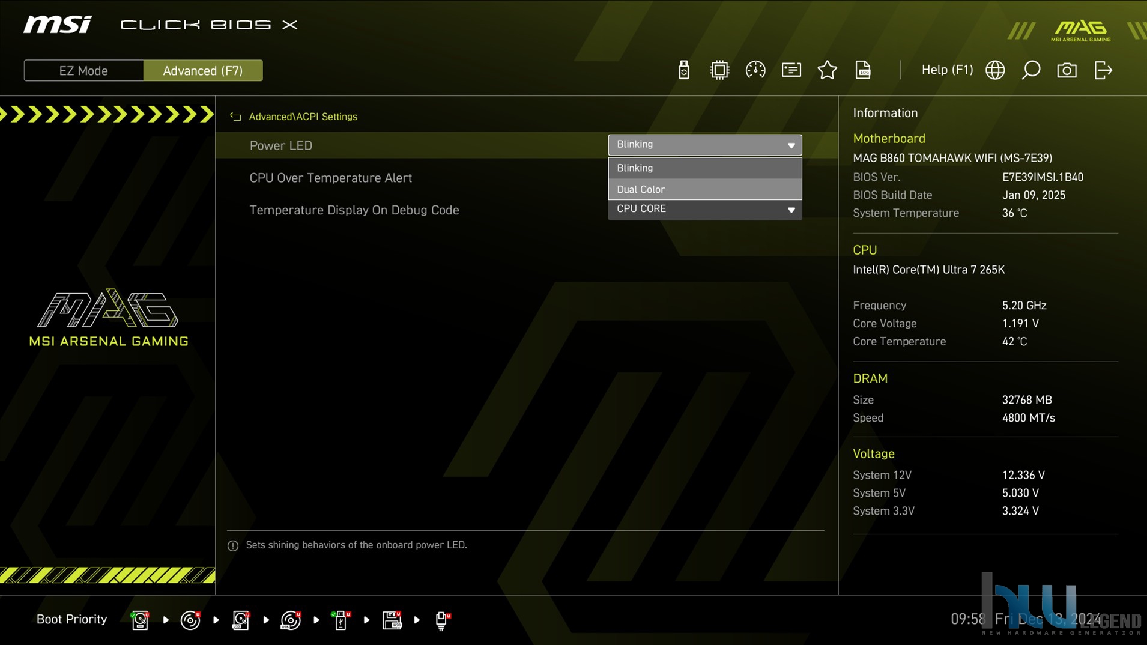Viewport: 1147px width, 645px height.
Task: Go back using the breadcrumb arrow icon
Action: pyautogui.click(x=235, y=117)
